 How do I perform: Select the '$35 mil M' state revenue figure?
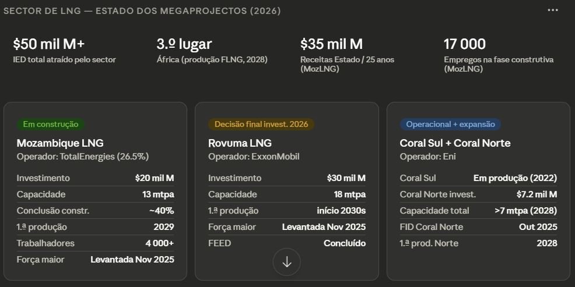[331, 44]
